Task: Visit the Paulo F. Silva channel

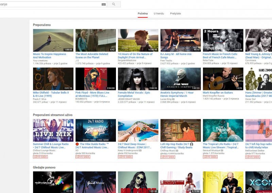Action: tap(39, 99)
